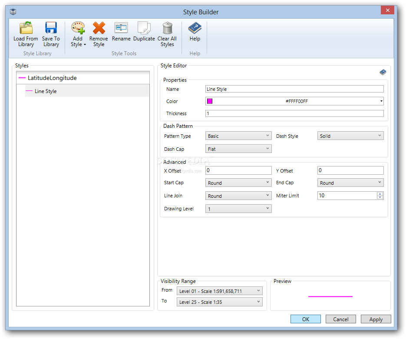Open the Load From Library tool
This screenshot has width=406, height=339.
(x=26, y=34)
